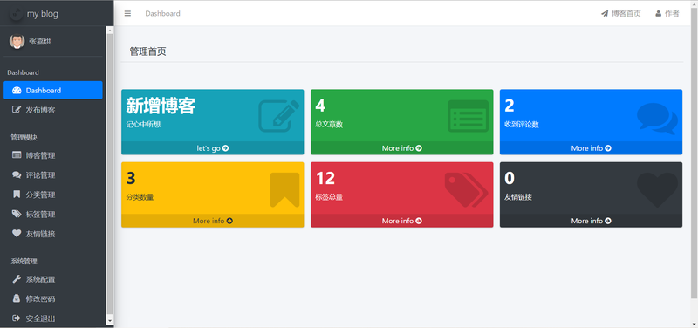The width and height of the screenshot is (698, 328).
Task: Click More info on green 总文章数 card
Action: [402, 148]
